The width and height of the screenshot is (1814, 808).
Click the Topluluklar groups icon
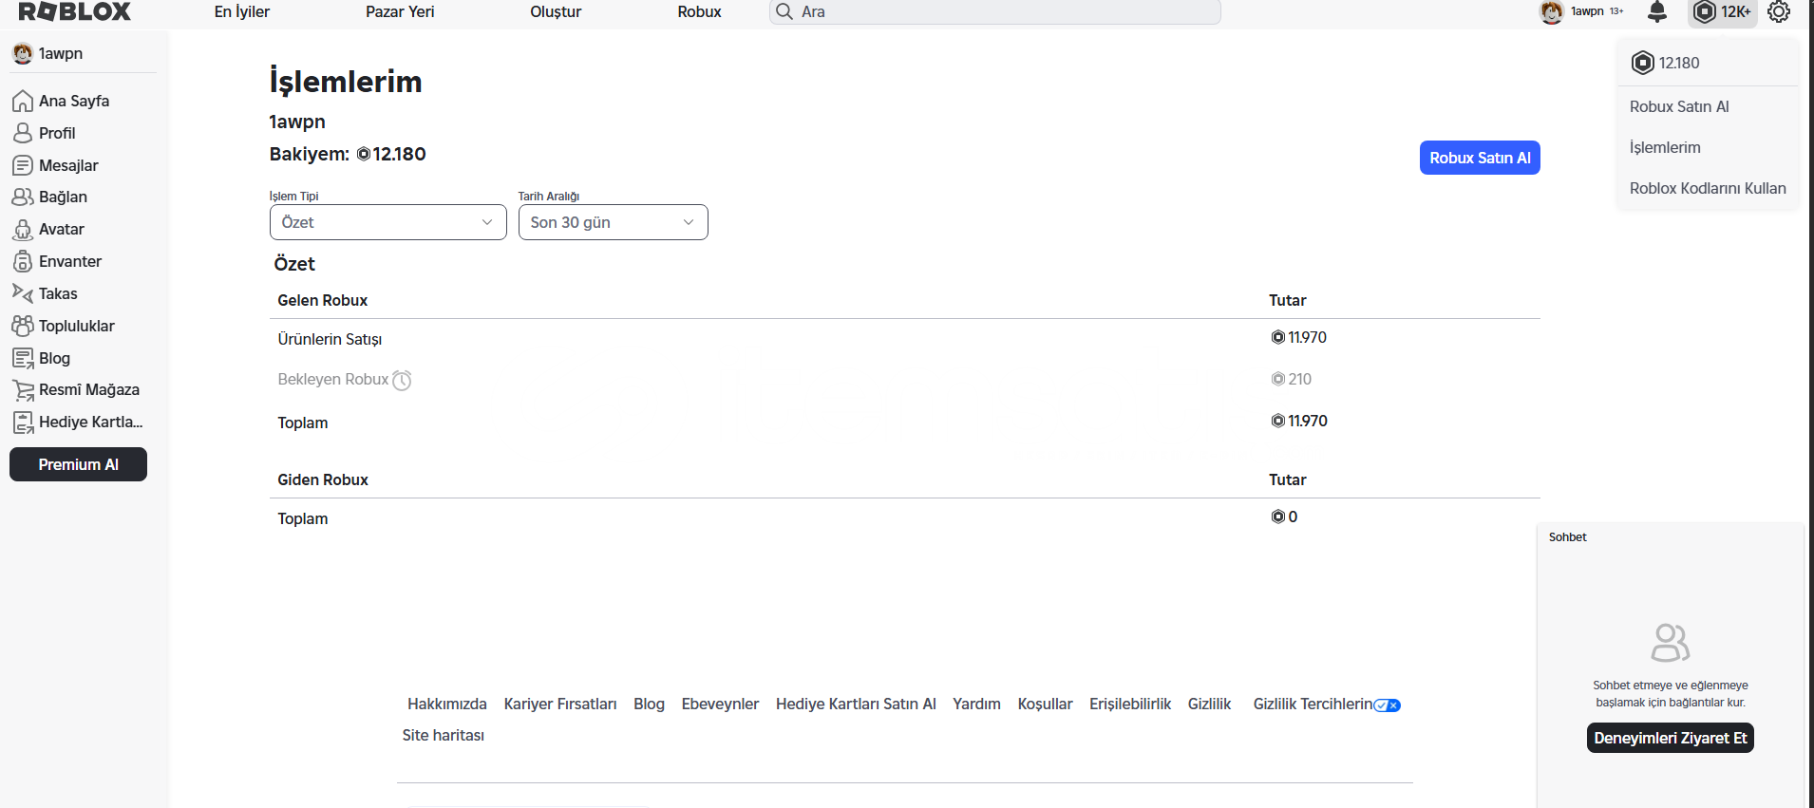(23, 326)
